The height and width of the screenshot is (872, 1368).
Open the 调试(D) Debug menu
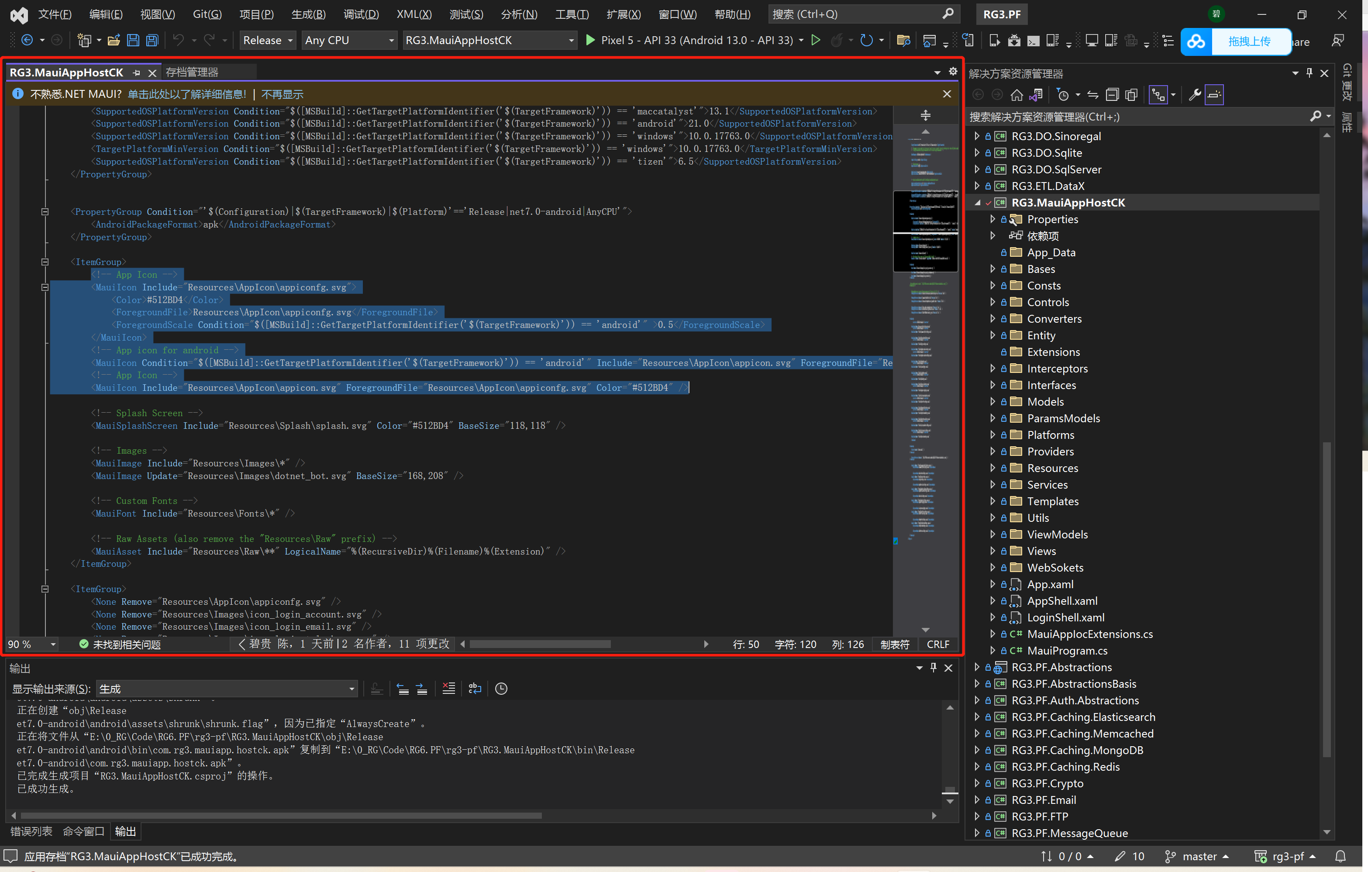pos(361,14)
